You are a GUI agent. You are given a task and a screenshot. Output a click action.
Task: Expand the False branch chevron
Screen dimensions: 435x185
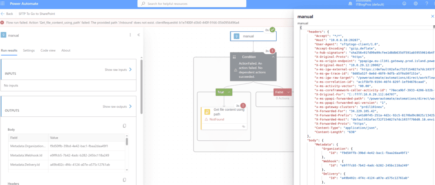289,92
